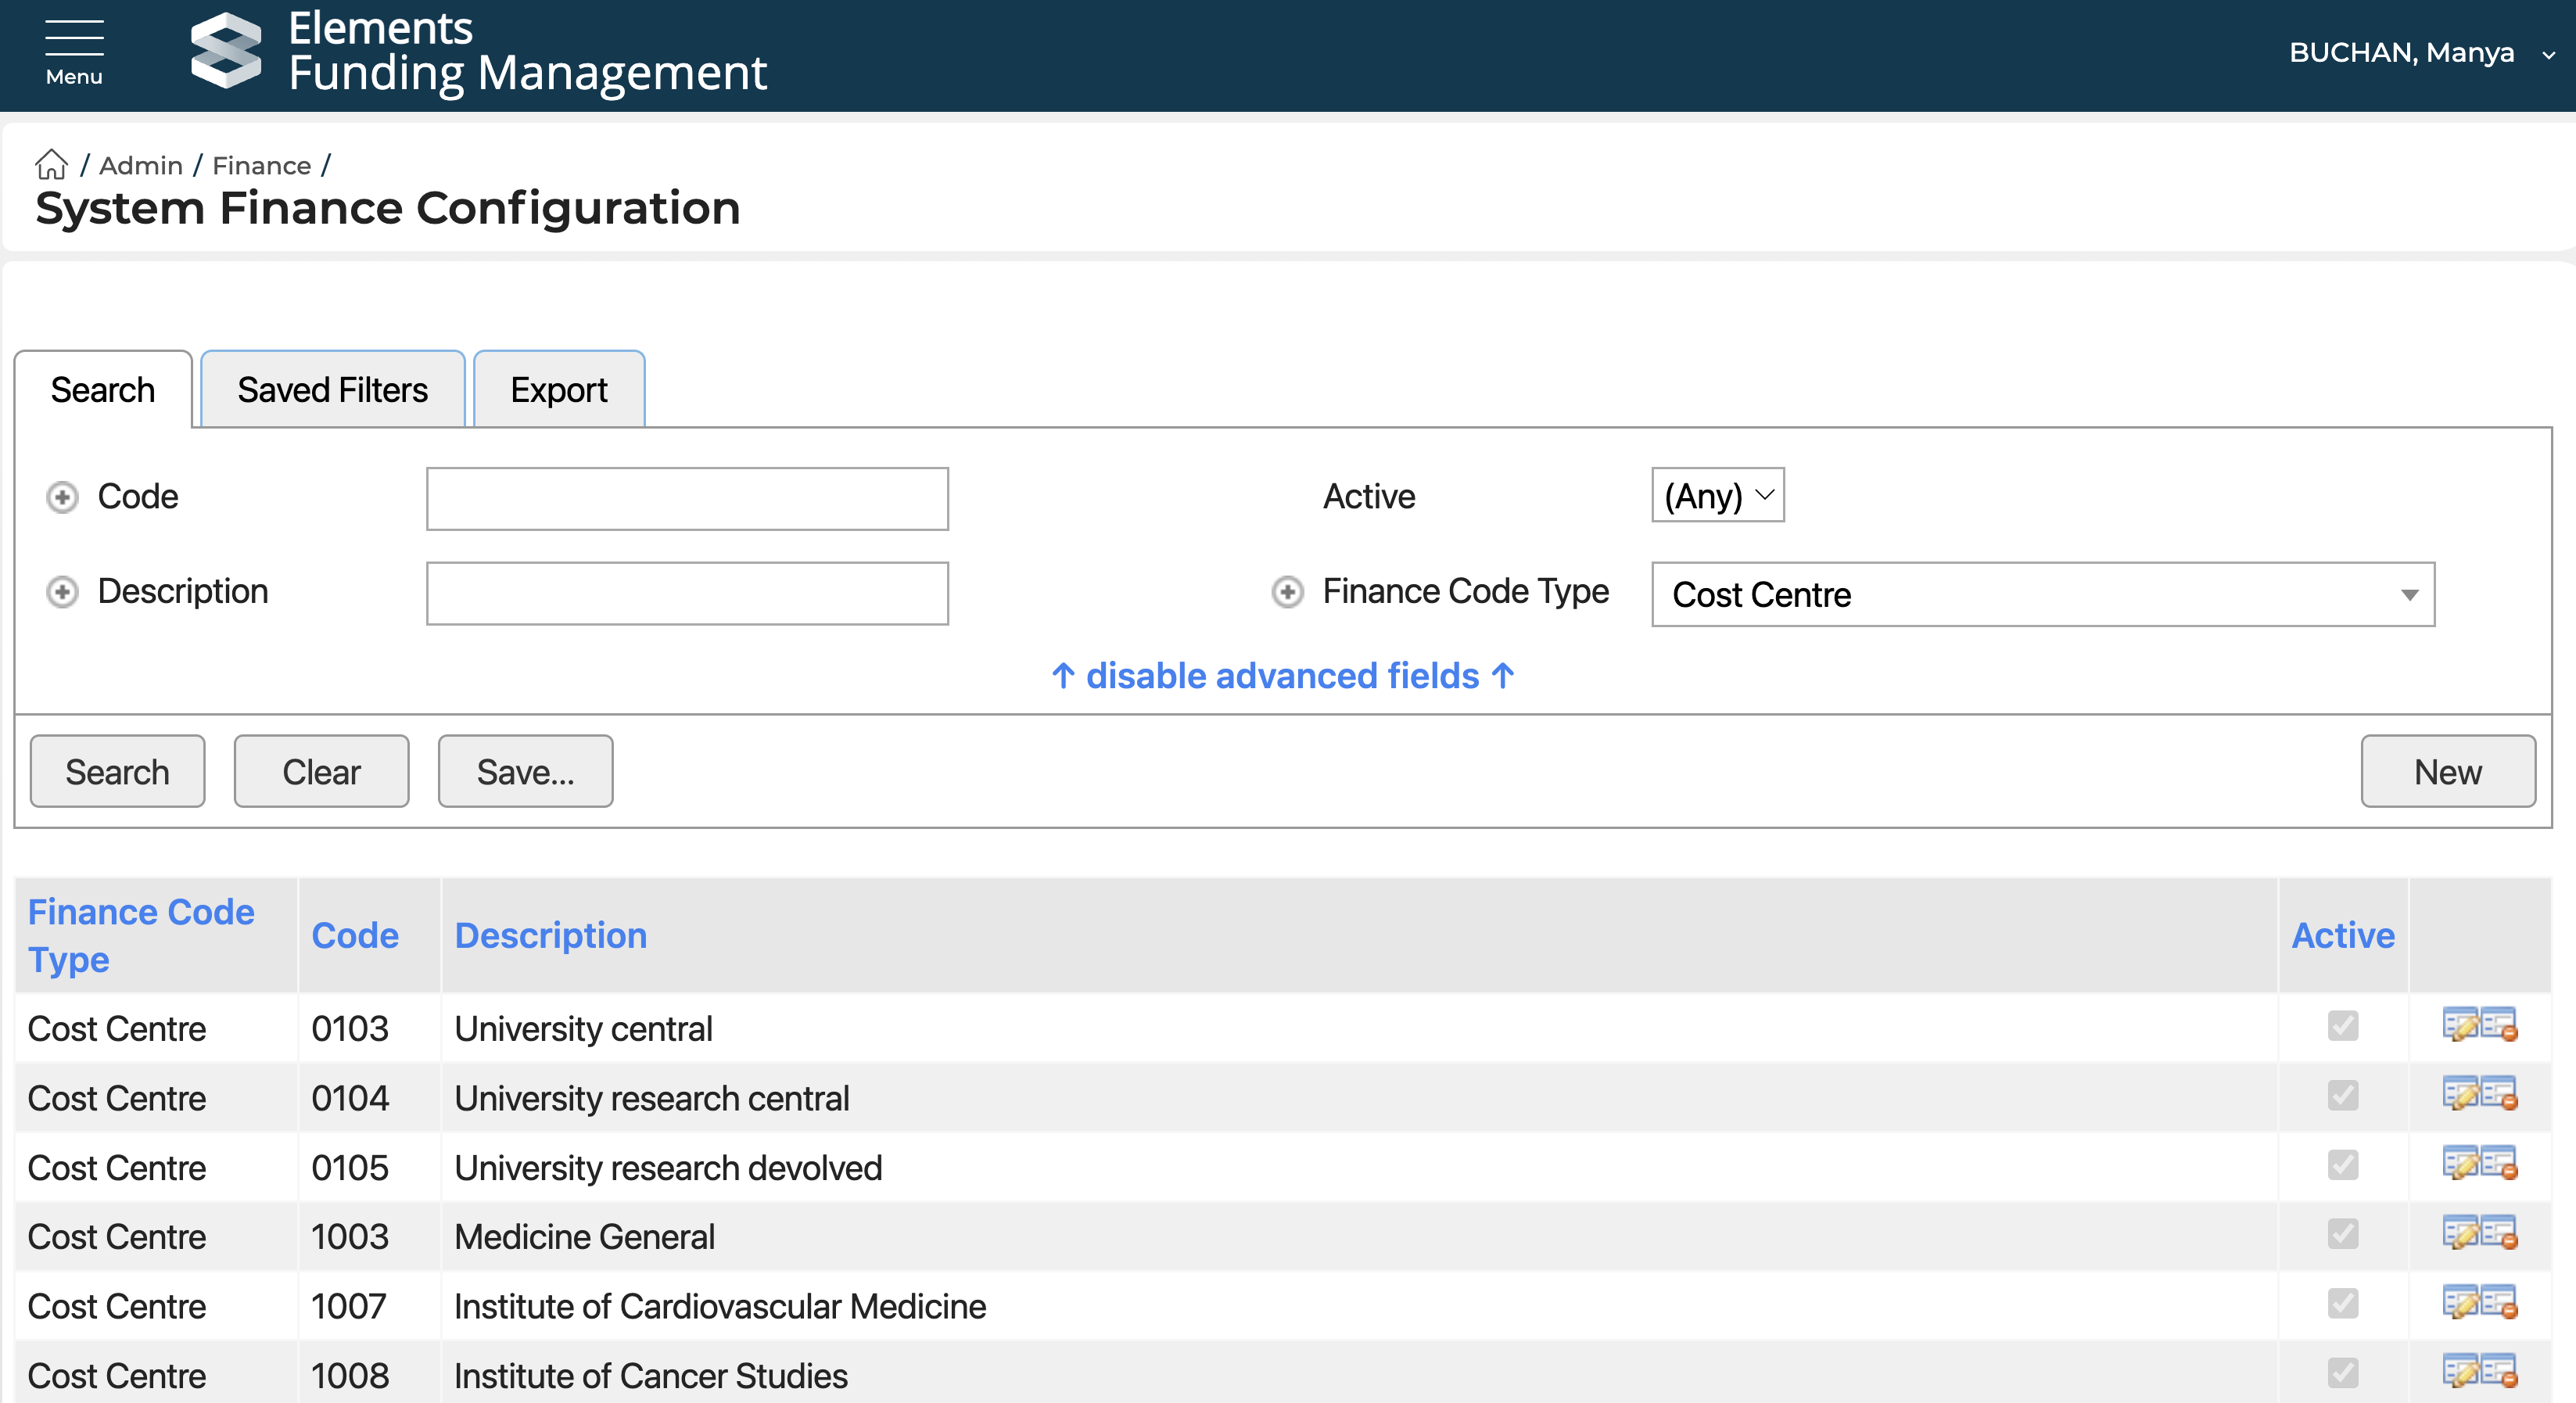Open the Active (Any) dropdown
The image size is (2576, 1403).
coord(1717,496)
